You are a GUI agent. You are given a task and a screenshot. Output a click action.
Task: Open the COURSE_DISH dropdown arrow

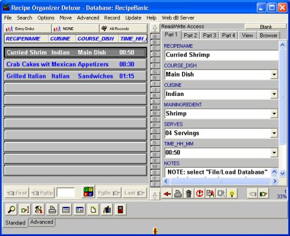pyautogui.click(x=274, y=75)
